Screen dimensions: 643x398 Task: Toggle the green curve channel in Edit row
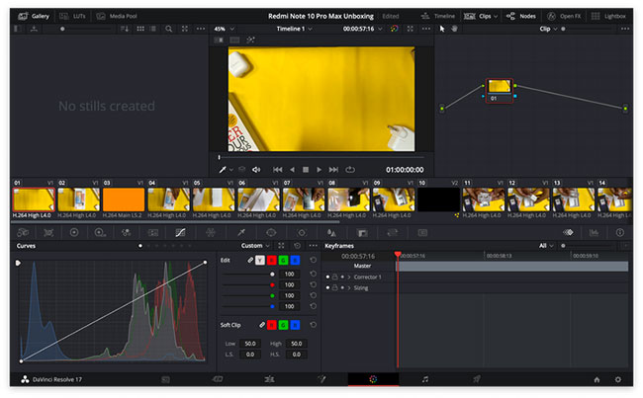click(x=283, y=261)
